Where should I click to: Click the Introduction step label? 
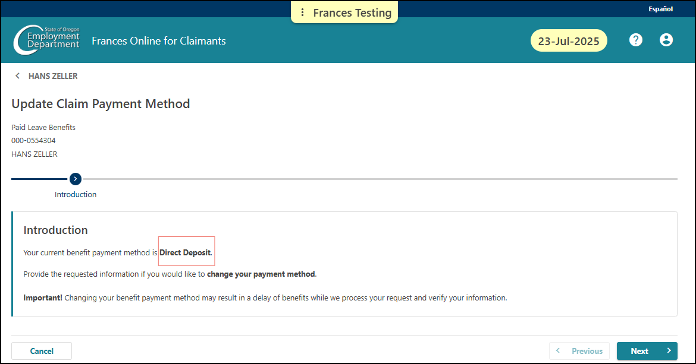(x=76, y=194)
